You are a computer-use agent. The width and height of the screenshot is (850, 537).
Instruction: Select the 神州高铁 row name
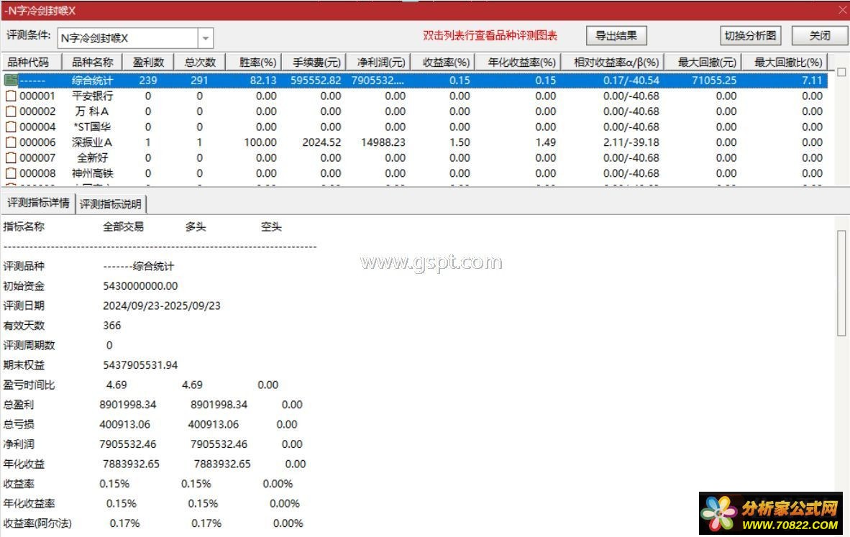pyautogui.click(x=92, y=173)
